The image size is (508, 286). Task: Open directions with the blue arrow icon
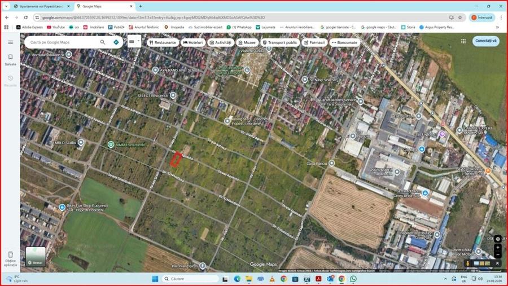[116, 42]
